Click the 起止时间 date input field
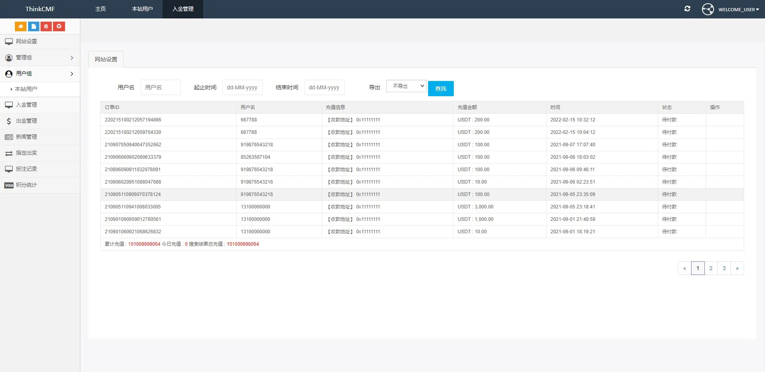The width and height of the screenshot is (765, 372). coord(242,87)
